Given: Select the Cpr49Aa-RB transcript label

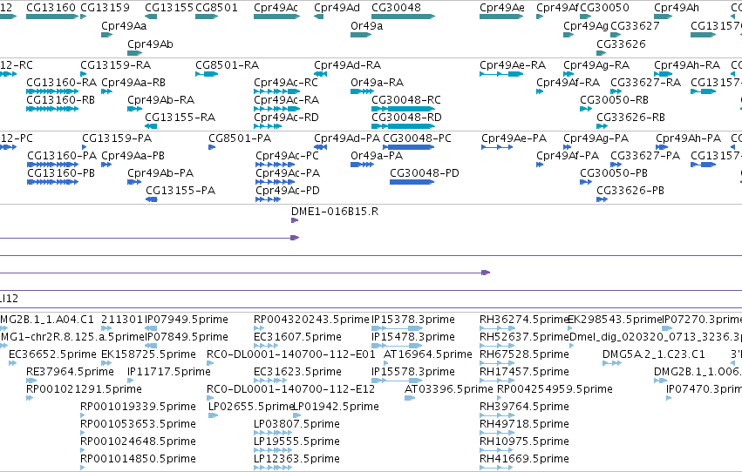Looking at the screenshot, I should 133,83.
